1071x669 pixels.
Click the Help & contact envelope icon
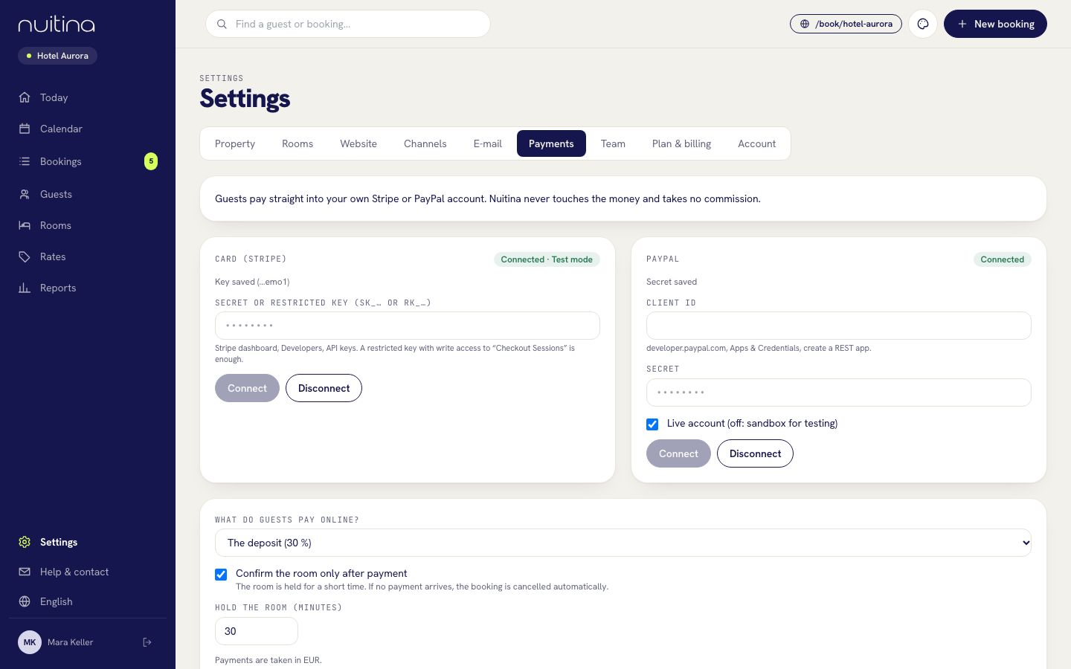coord(25,572)
